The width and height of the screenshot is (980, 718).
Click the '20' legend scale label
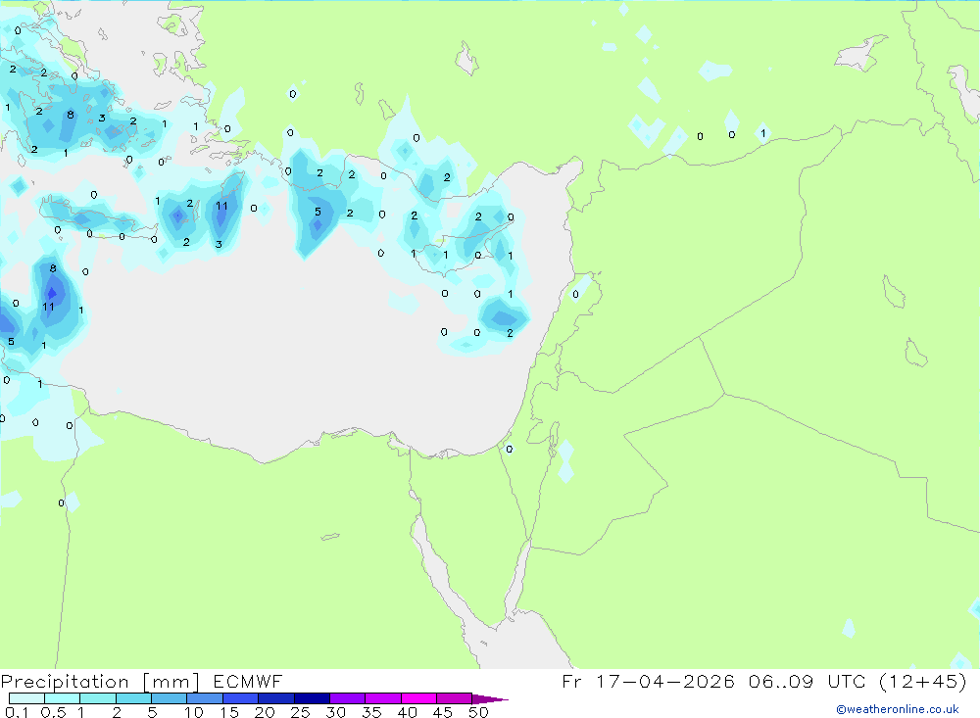click(265, 712)
